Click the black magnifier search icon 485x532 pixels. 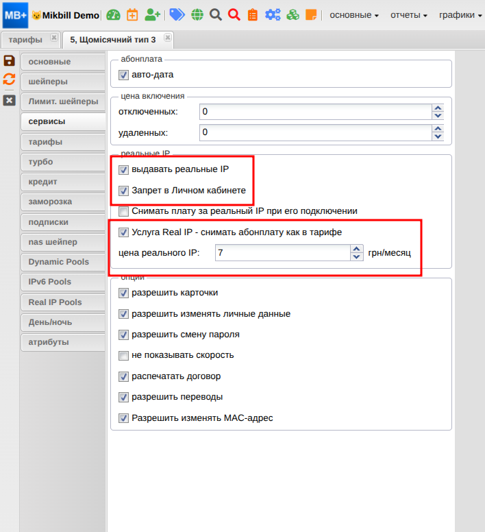click(216, 15)
